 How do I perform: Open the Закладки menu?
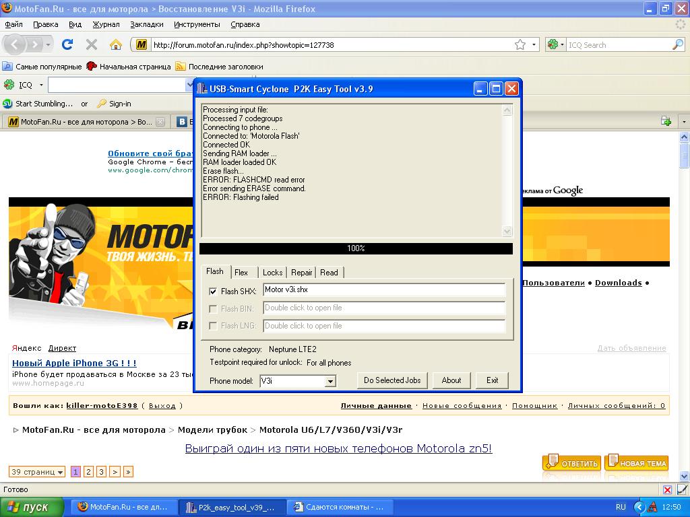[x=146, y=24]
